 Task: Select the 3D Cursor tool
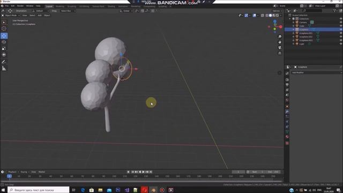(x=4, y=28)
